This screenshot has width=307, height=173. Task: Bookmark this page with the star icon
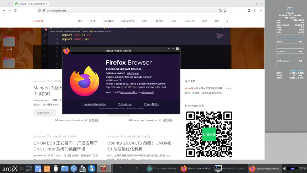pos(225,11)
